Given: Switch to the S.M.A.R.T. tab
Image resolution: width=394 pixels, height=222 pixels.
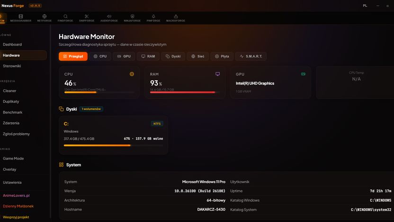Looking at the screenshot, I should click(x=251, y=56).
